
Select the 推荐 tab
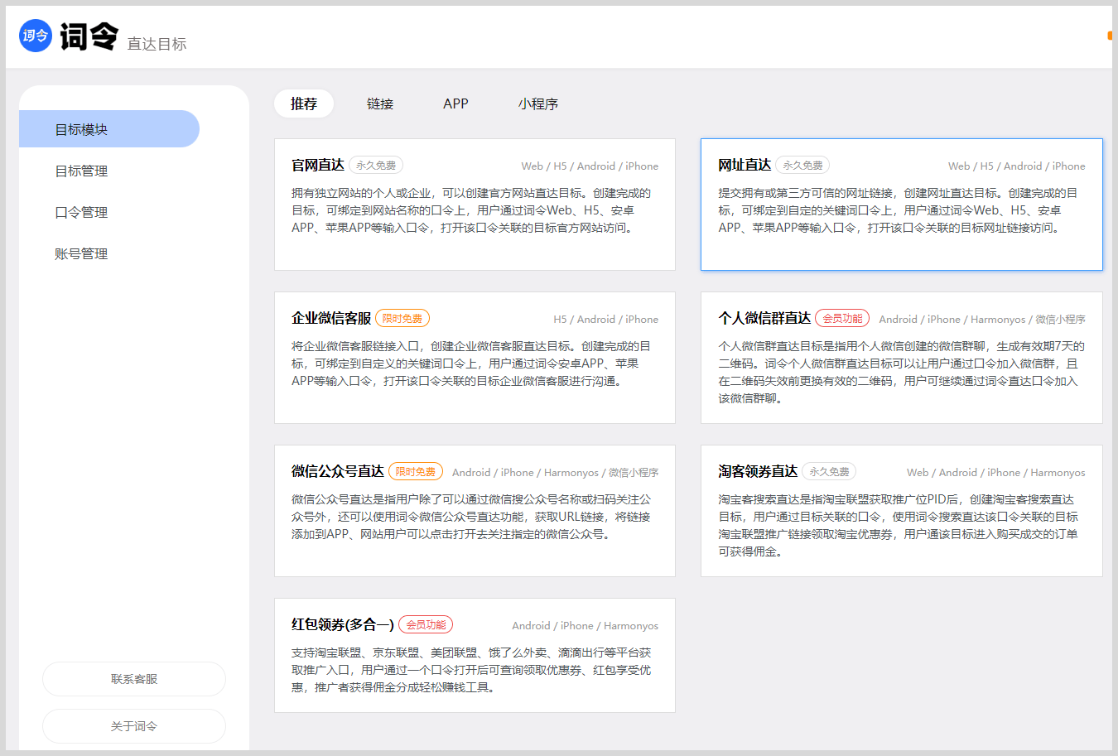[x=304, y=104]
